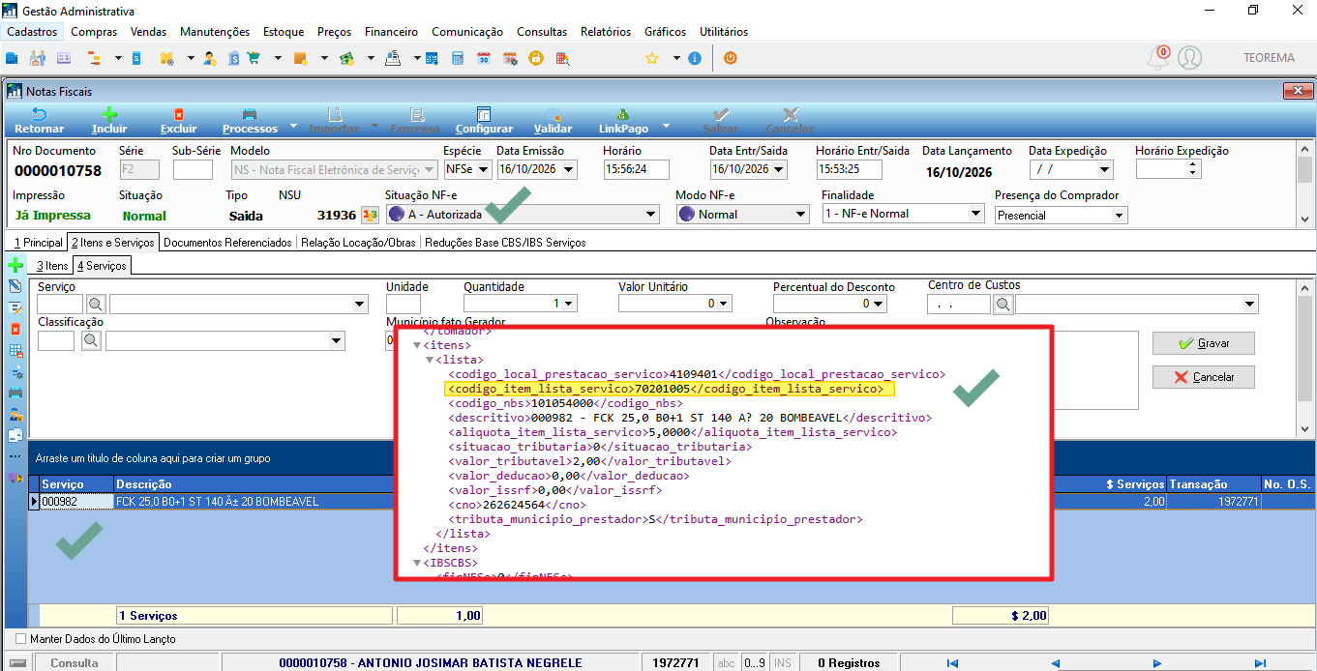Click the cash register toolbar icon
The height and width of the screenshot is (671, 1317).
tap(394, 58)
